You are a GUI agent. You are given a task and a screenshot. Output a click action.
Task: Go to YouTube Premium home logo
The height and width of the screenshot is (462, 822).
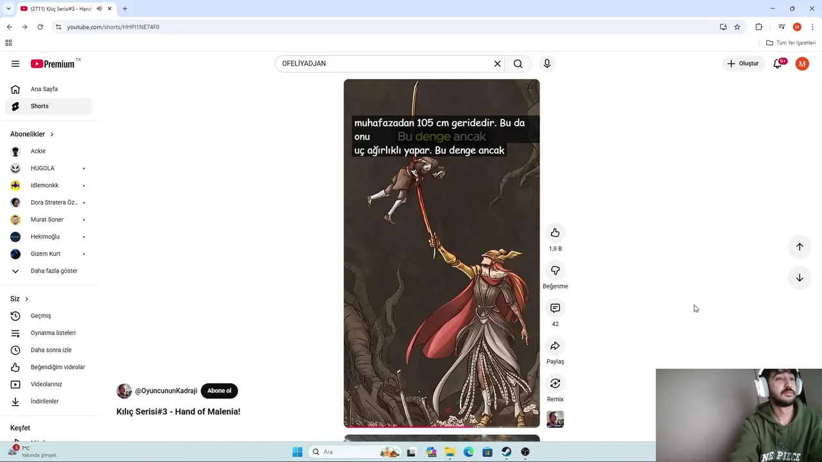click(53, 64)
